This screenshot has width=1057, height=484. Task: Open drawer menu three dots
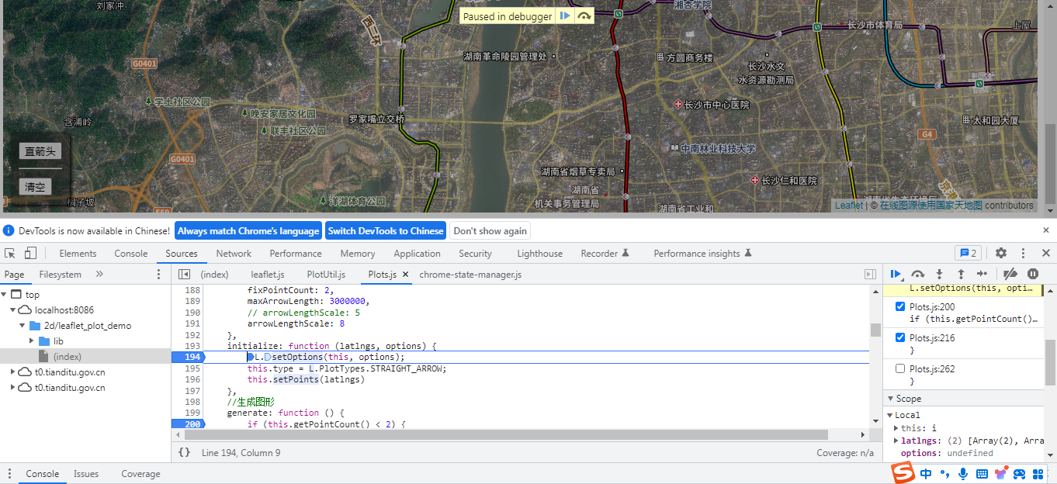click(x=10, y=474)
